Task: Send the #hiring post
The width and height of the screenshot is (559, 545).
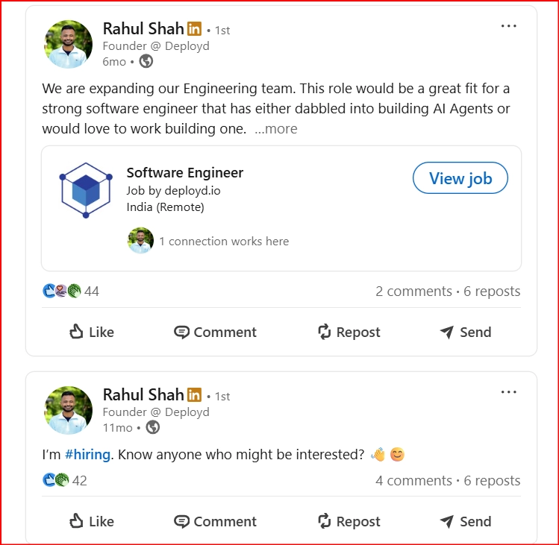Action: [466, 521]
